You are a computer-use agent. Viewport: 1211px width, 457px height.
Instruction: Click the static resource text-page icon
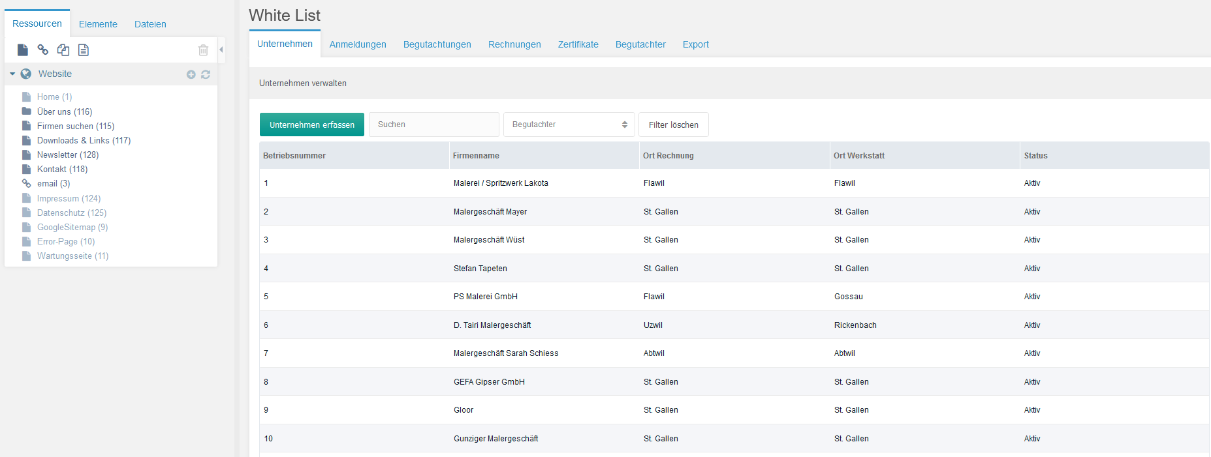pyautogui.click(x=84, y=50)
